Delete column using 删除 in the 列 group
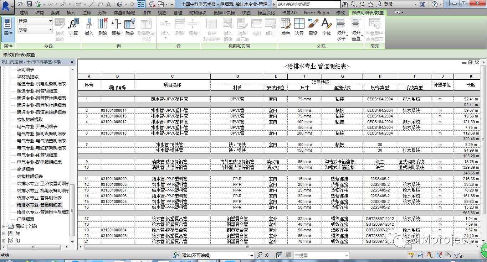The image size is (487, 262). tap(103, 27)
